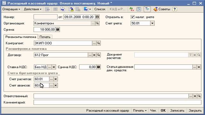Open the calculator for the Сумма field
Viewport: 205px width, 115px height.
click(x=58, y=30)
